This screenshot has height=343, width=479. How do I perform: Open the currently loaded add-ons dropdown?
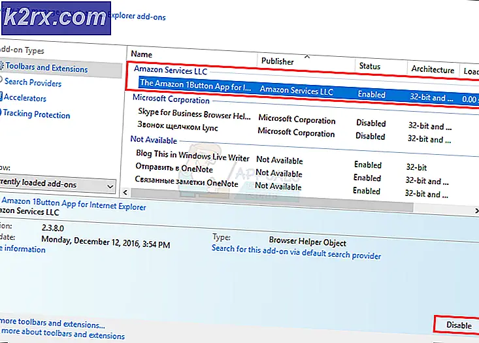(x=58, y=184)
